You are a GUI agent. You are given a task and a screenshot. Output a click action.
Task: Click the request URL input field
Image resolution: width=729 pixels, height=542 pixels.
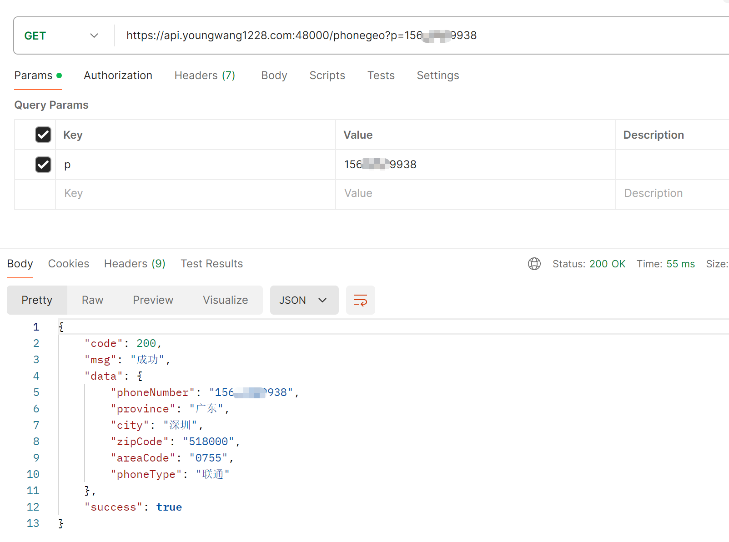pyautogui.click(x=422, y=35)
